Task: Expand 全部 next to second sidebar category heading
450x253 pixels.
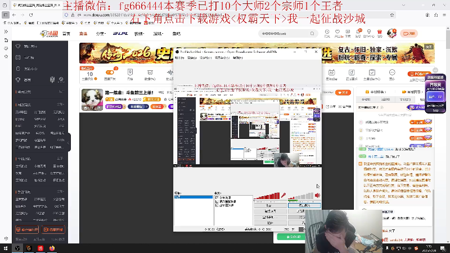Action: (x=60, y=159)
